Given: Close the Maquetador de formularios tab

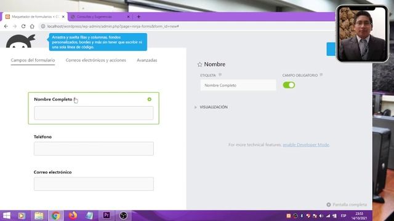Looking at the screenshot, I should (63, 17).
